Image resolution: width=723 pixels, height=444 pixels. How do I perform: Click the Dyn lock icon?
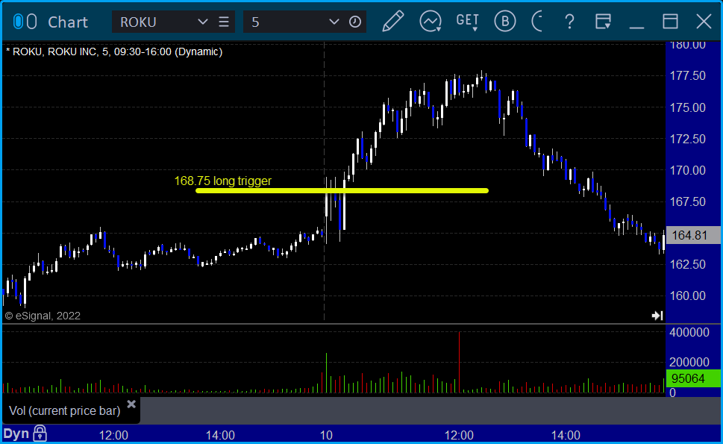point(40,434)
